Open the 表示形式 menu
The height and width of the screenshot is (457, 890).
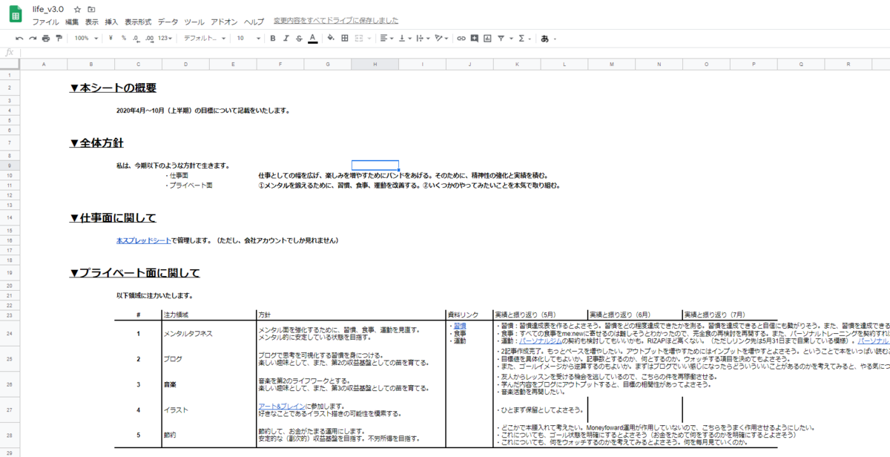pyautogui.click(x=138, y=22)
